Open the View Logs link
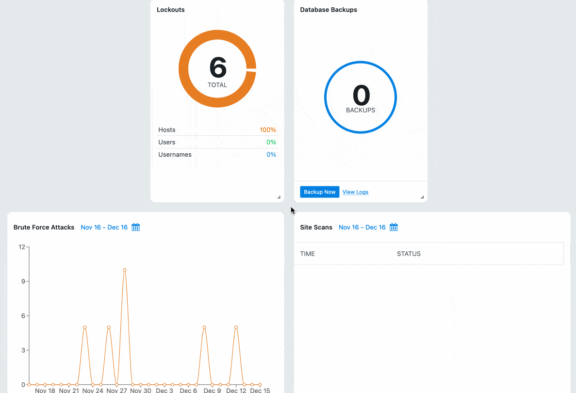576x393 pixels. pos(355,192)
